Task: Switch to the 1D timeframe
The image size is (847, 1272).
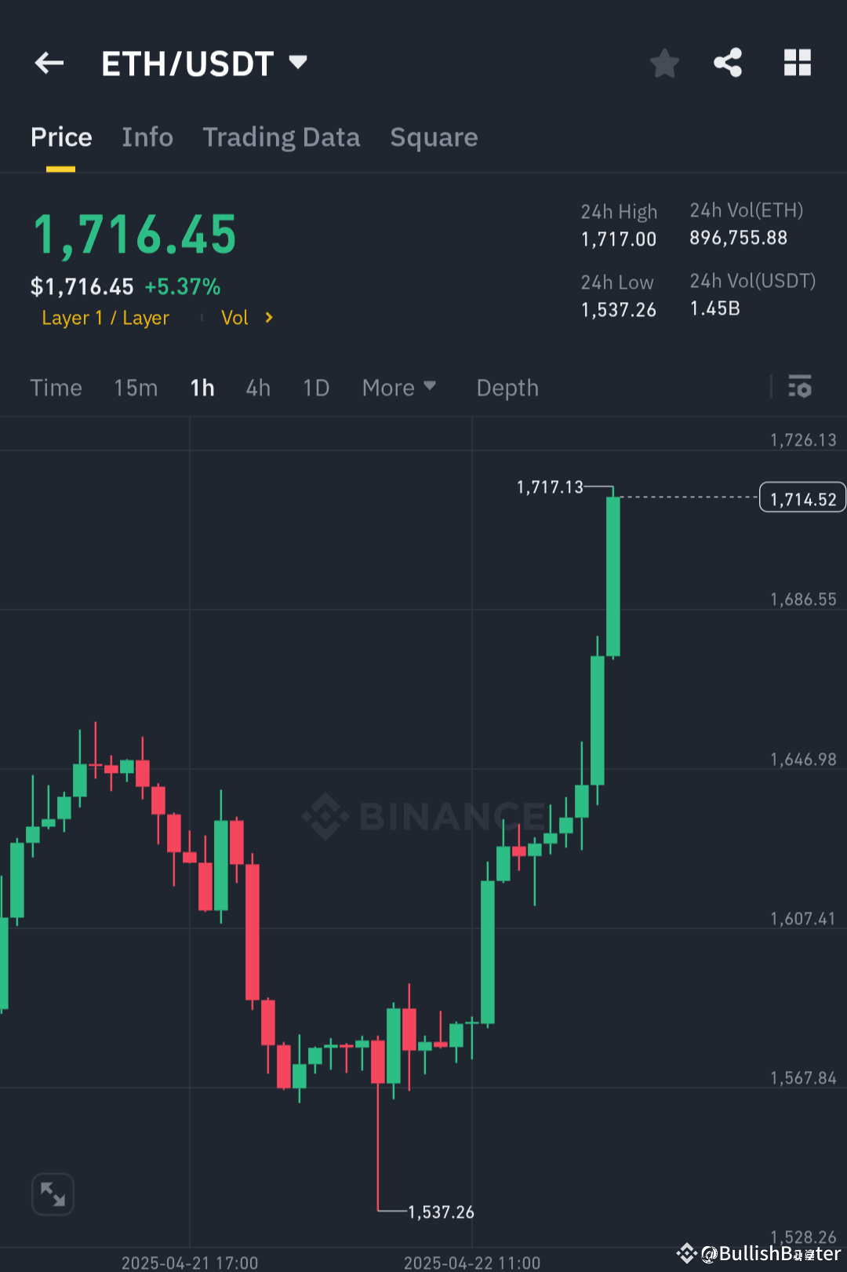Action: coord(315,387)
